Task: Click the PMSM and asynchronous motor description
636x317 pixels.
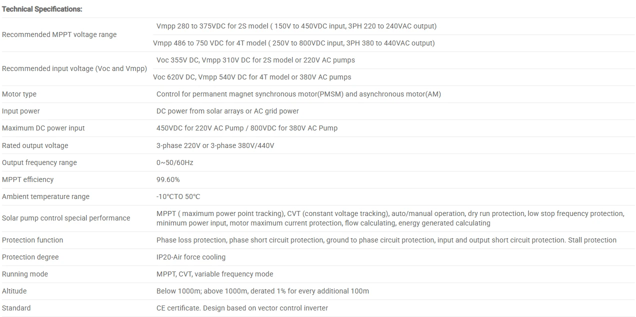Action: (x=298, y=94)
